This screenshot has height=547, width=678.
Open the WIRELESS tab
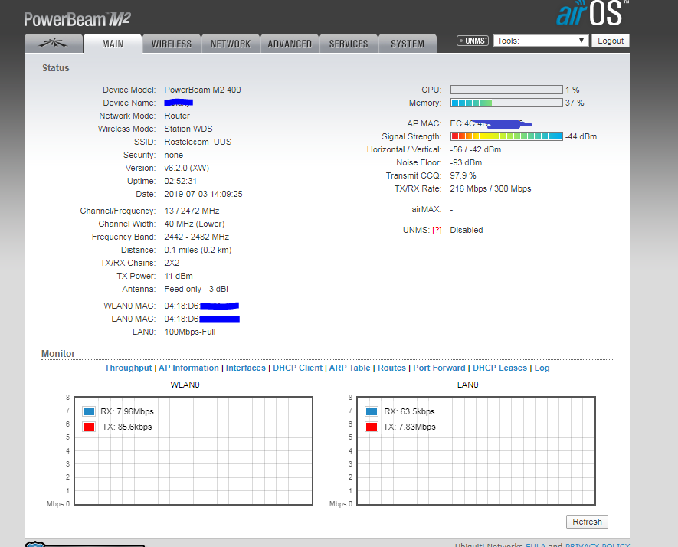tap(172, 43)
